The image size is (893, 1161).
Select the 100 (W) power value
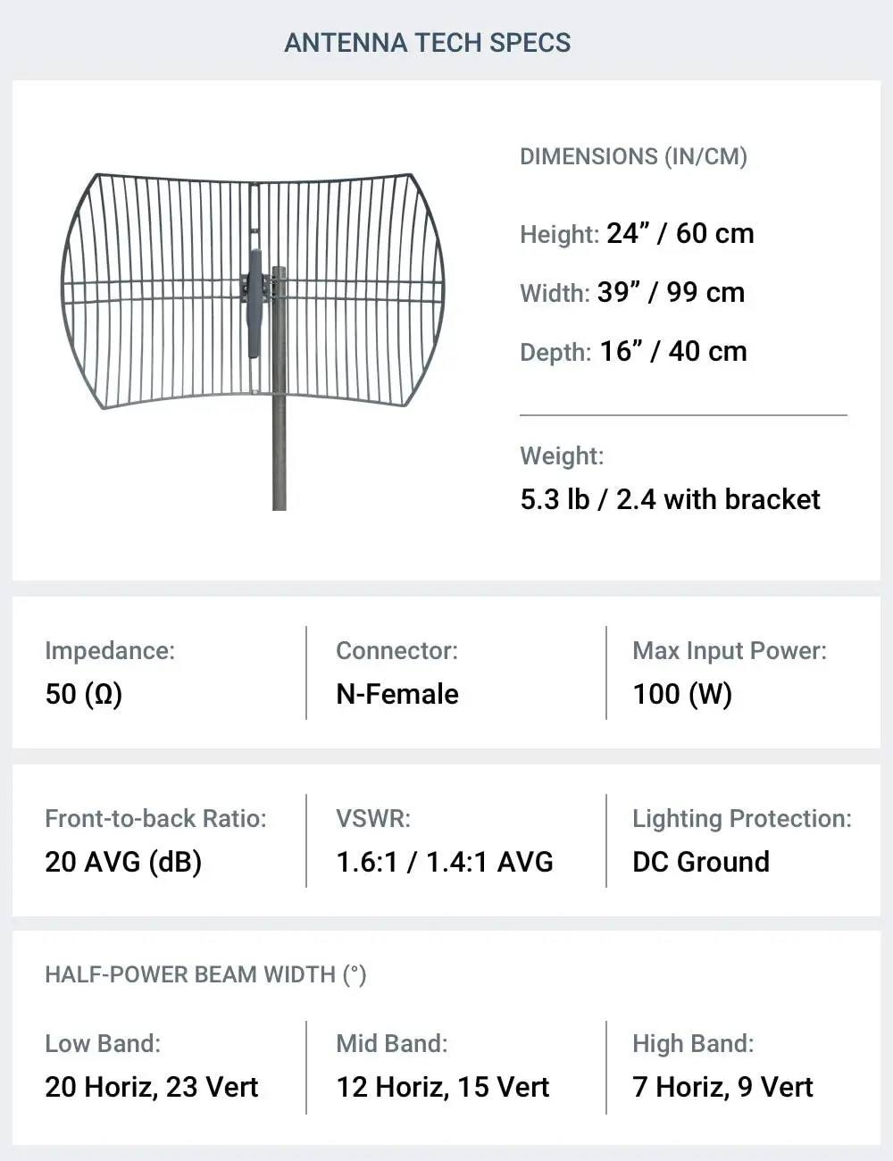pyautogui.click(x=682, y=694)
